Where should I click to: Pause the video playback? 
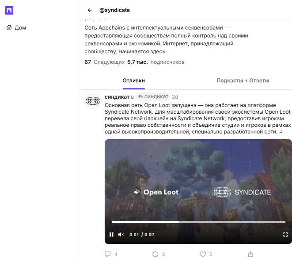(111, 234)
